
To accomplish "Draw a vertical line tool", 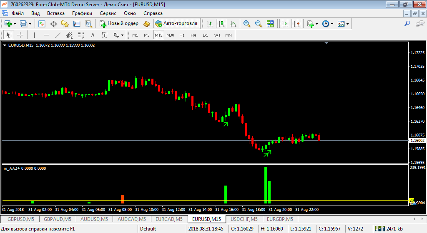I will (34, 35).
